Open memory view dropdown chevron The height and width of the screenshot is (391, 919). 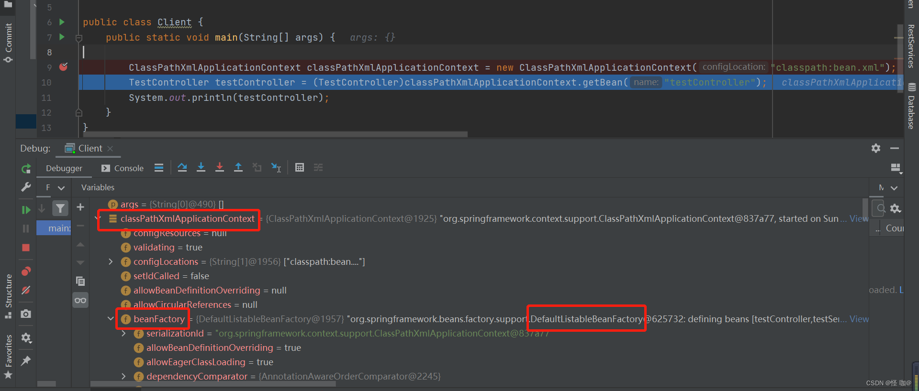tap(894, 188)
